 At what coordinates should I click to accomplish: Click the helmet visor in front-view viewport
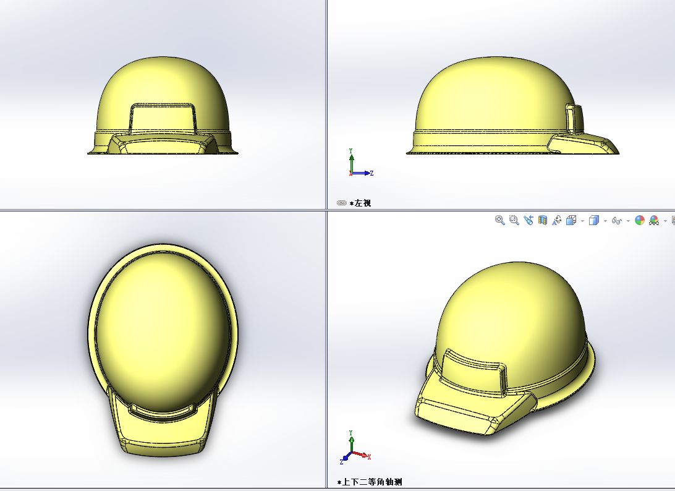[x=163, y=147]
